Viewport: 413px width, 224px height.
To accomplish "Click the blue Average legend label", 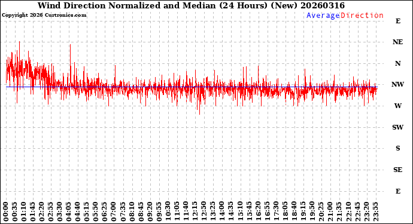I will coord(323,16).
